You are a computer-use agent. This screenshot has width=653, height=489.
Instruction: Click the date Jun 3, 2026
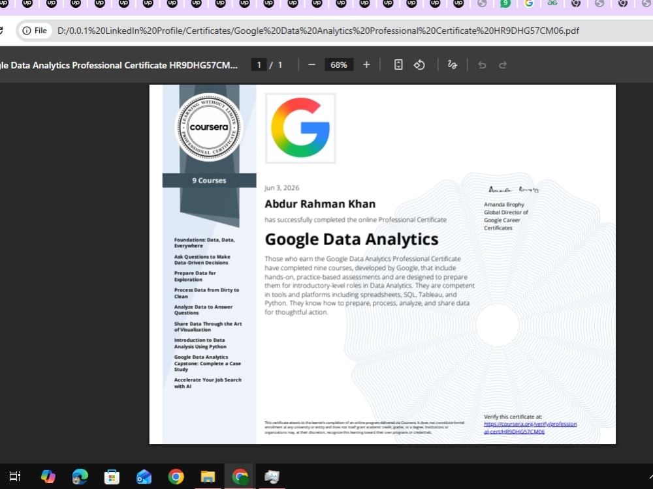pos(282,188)
